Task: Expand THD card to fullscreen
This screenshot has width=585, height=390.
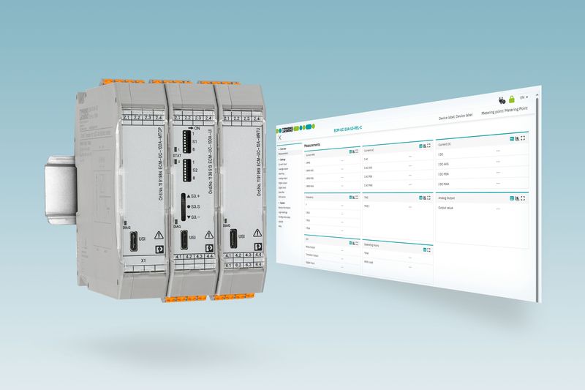Action: pyautogui.click(x=429, y=198)
